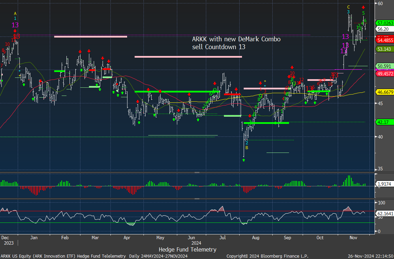The image size is (394, 259).
Task: Click the red down arrow above September 10 count
Action: (x=292, y=68)
